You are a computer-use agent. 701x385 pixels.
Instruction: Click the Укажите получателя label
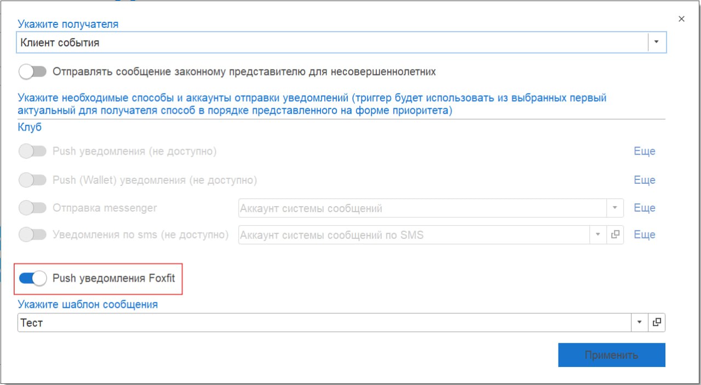[x=68, y=24]
